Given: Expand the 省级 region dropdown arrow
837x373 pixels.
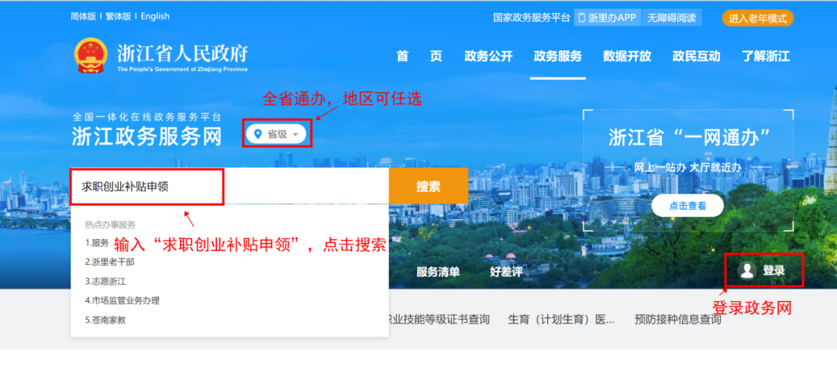Looking at the screenshot, I should coord(296,135).
